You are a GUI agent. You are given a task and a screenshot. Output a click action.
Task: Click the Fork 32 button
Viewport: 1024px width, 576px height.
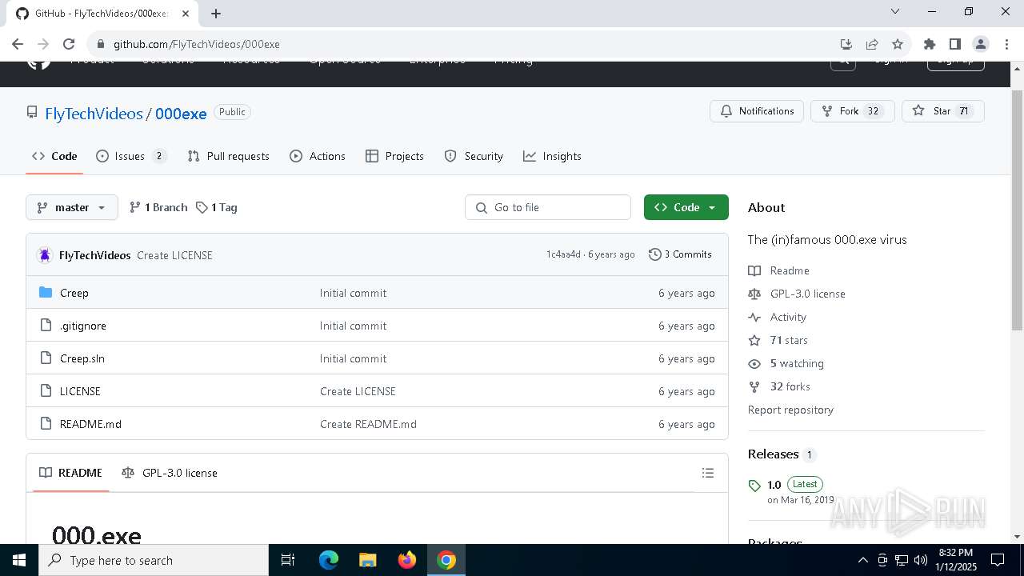(852, 111)
